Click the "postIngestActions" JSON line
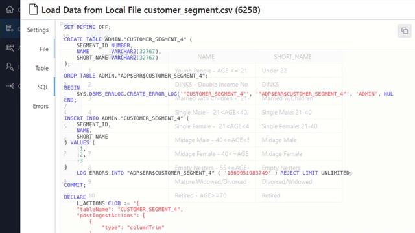 point(111,216)
